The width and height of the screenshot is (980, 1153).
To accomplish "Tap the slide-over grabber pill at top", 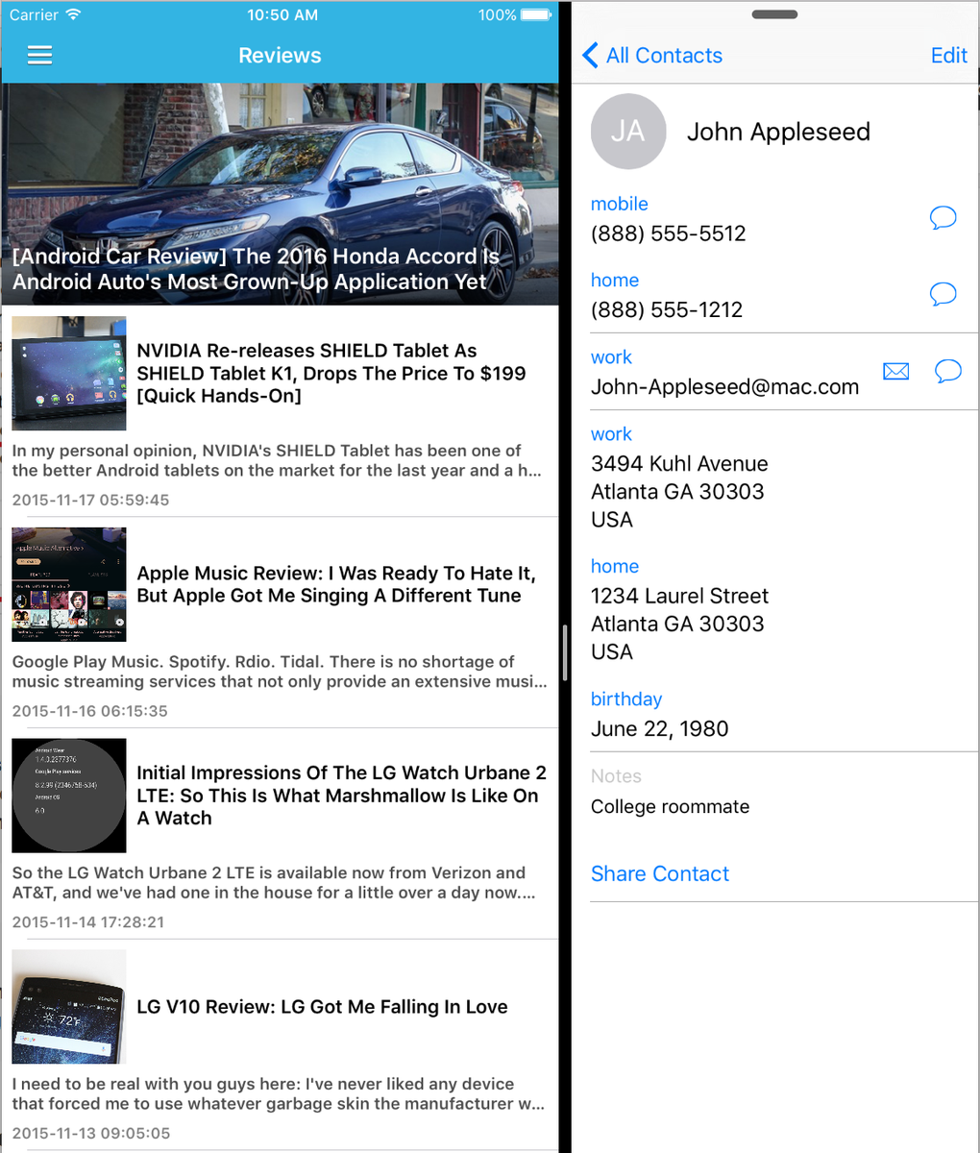I will tap(774, 14).
